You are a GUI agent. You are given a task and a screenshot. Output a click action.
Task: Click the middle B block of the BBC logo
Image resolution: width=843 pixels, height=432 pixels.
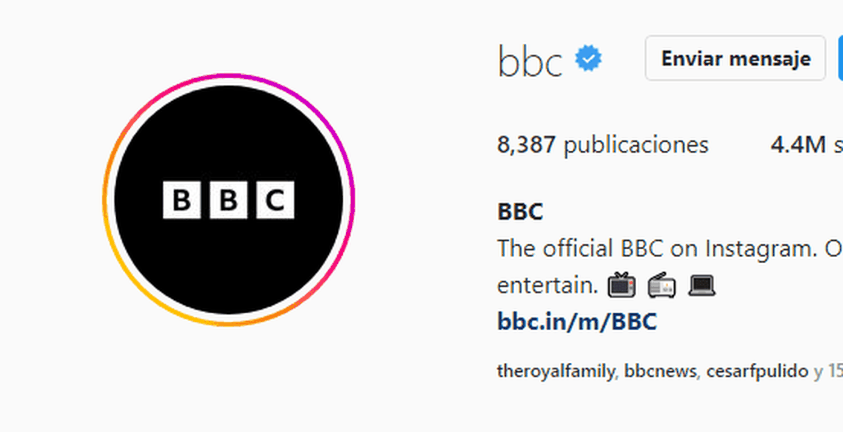(228, 200)
